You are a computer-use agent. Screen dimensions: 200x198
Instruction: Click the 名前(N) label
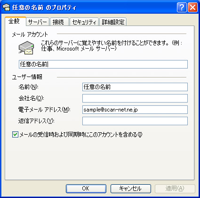pyautogui.click(x=28, y=87)
